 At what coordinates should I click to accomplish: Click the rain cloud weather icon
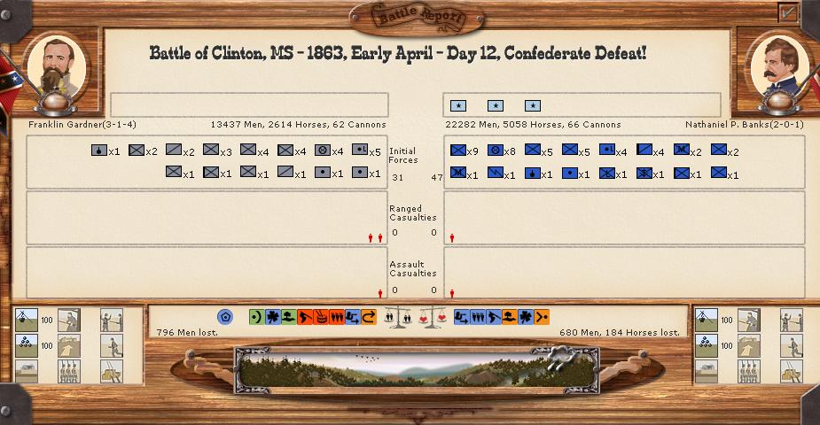coord(562,359)
